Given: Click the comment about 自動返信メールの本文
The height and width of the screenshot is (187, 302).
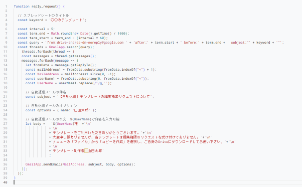Looking at the screenshot, I should pos(72,119).
